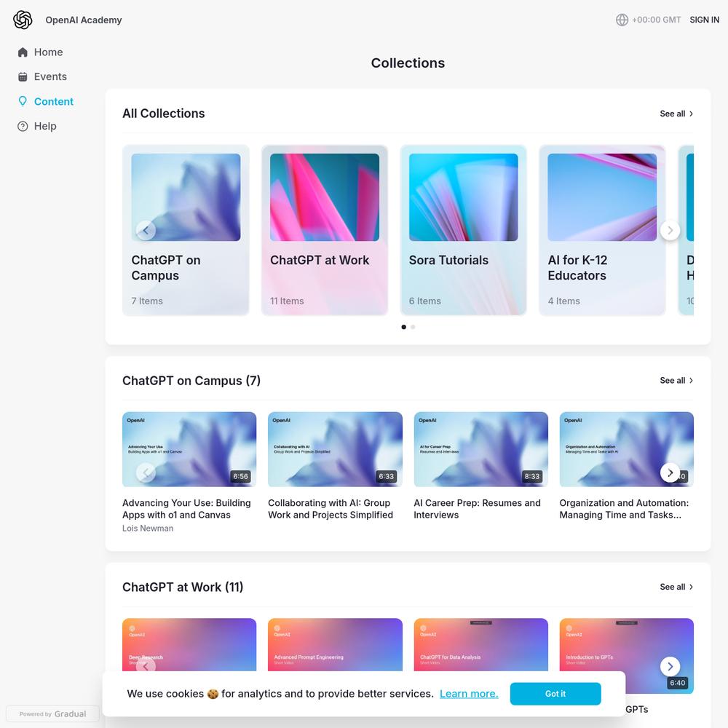This screenshot has height=728, width=728.
Task: Click the 7 Items label
Action: click(x=147, y=301)
